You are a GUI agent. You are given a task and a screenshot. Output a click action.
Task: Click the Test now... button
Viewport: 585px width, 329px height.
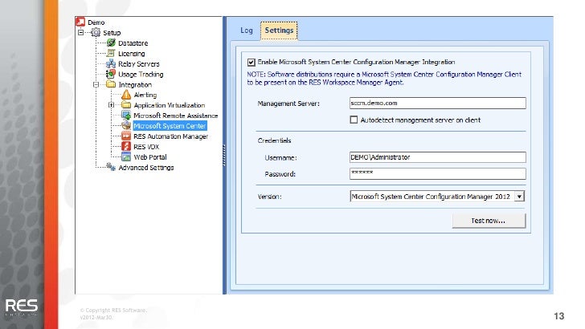point(489,221)
